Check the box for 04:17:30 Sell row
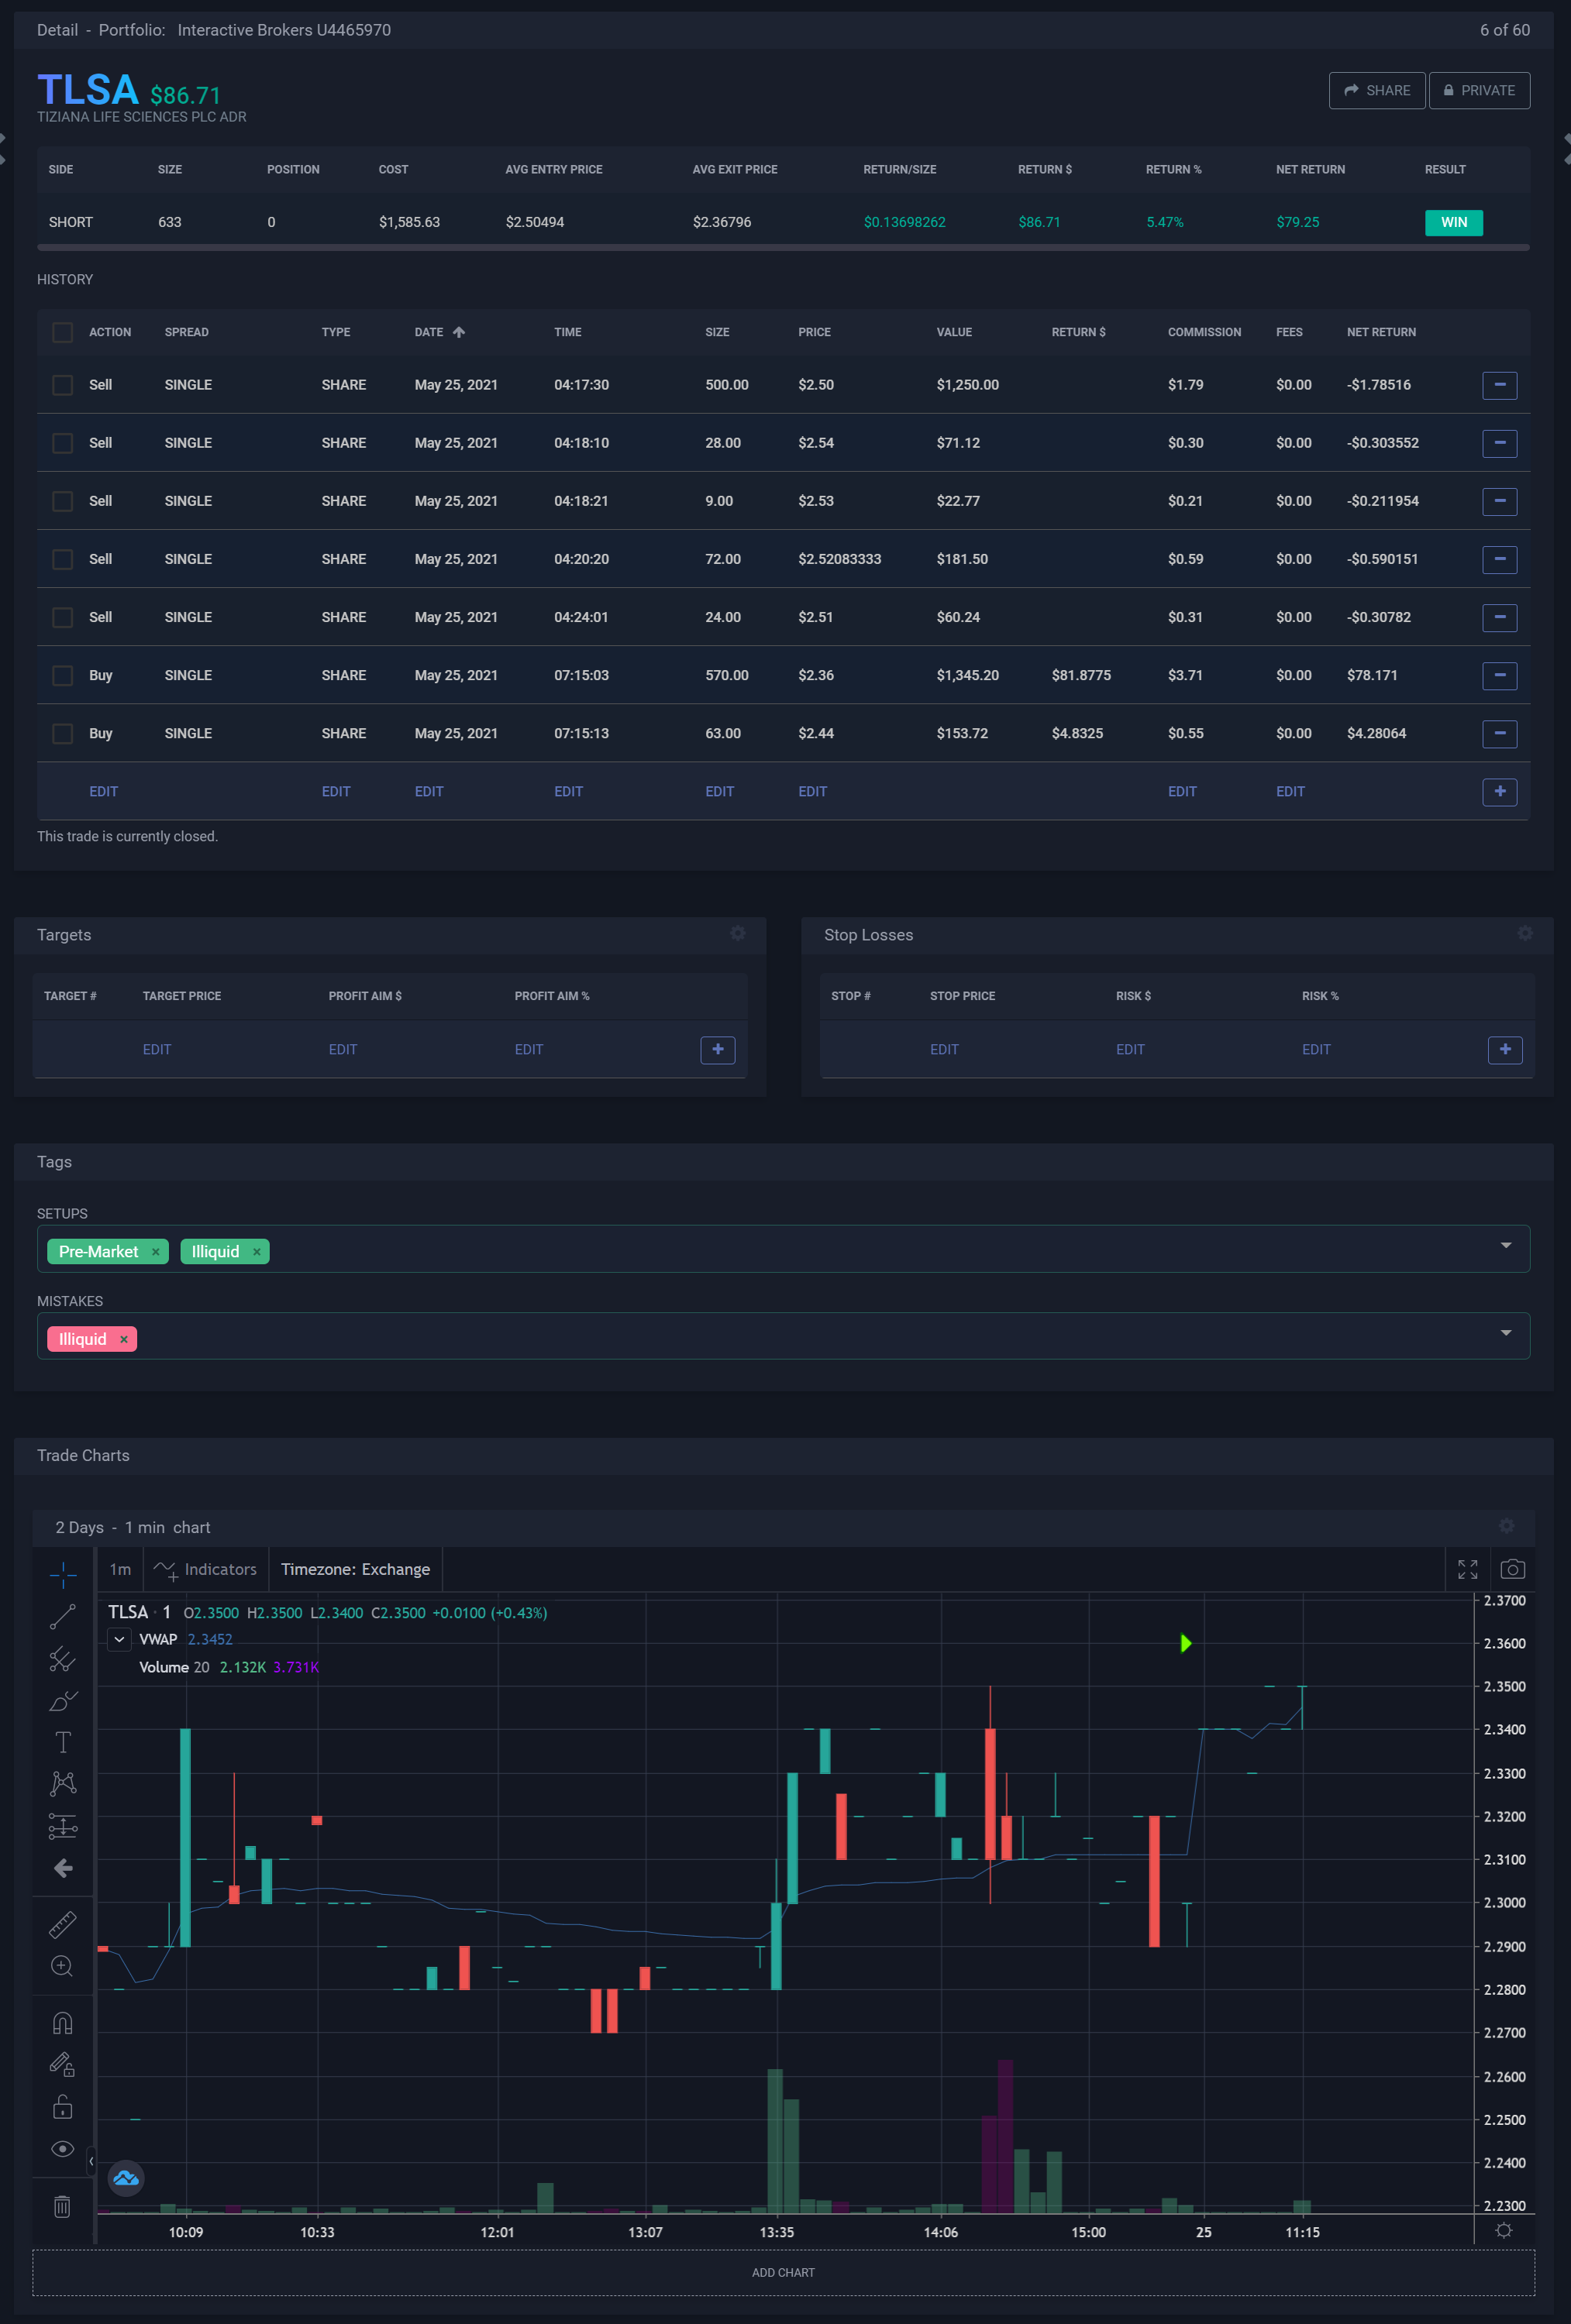The image size is (1571, 2324). 63,385
